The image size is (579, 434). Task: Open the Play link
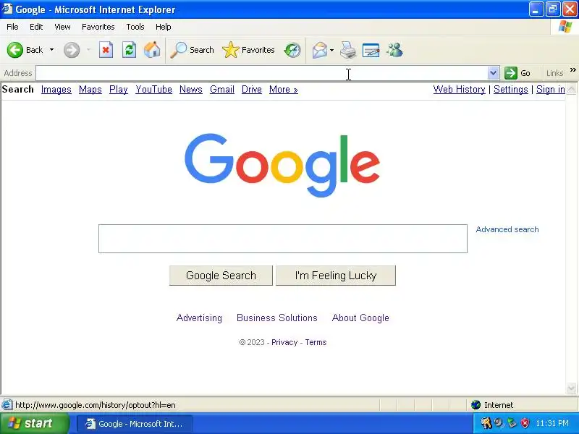pyautogui.click(x=119, y=89)
